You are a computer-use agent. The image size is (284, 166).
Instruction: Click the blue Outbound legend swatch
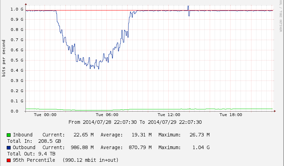click(9, 148)
